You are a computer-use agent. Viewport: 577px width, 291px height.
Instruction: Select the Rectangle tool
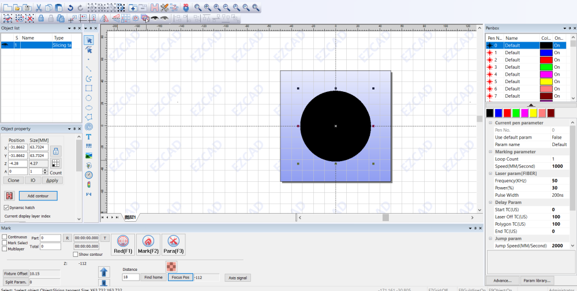(x=89, y=88)
